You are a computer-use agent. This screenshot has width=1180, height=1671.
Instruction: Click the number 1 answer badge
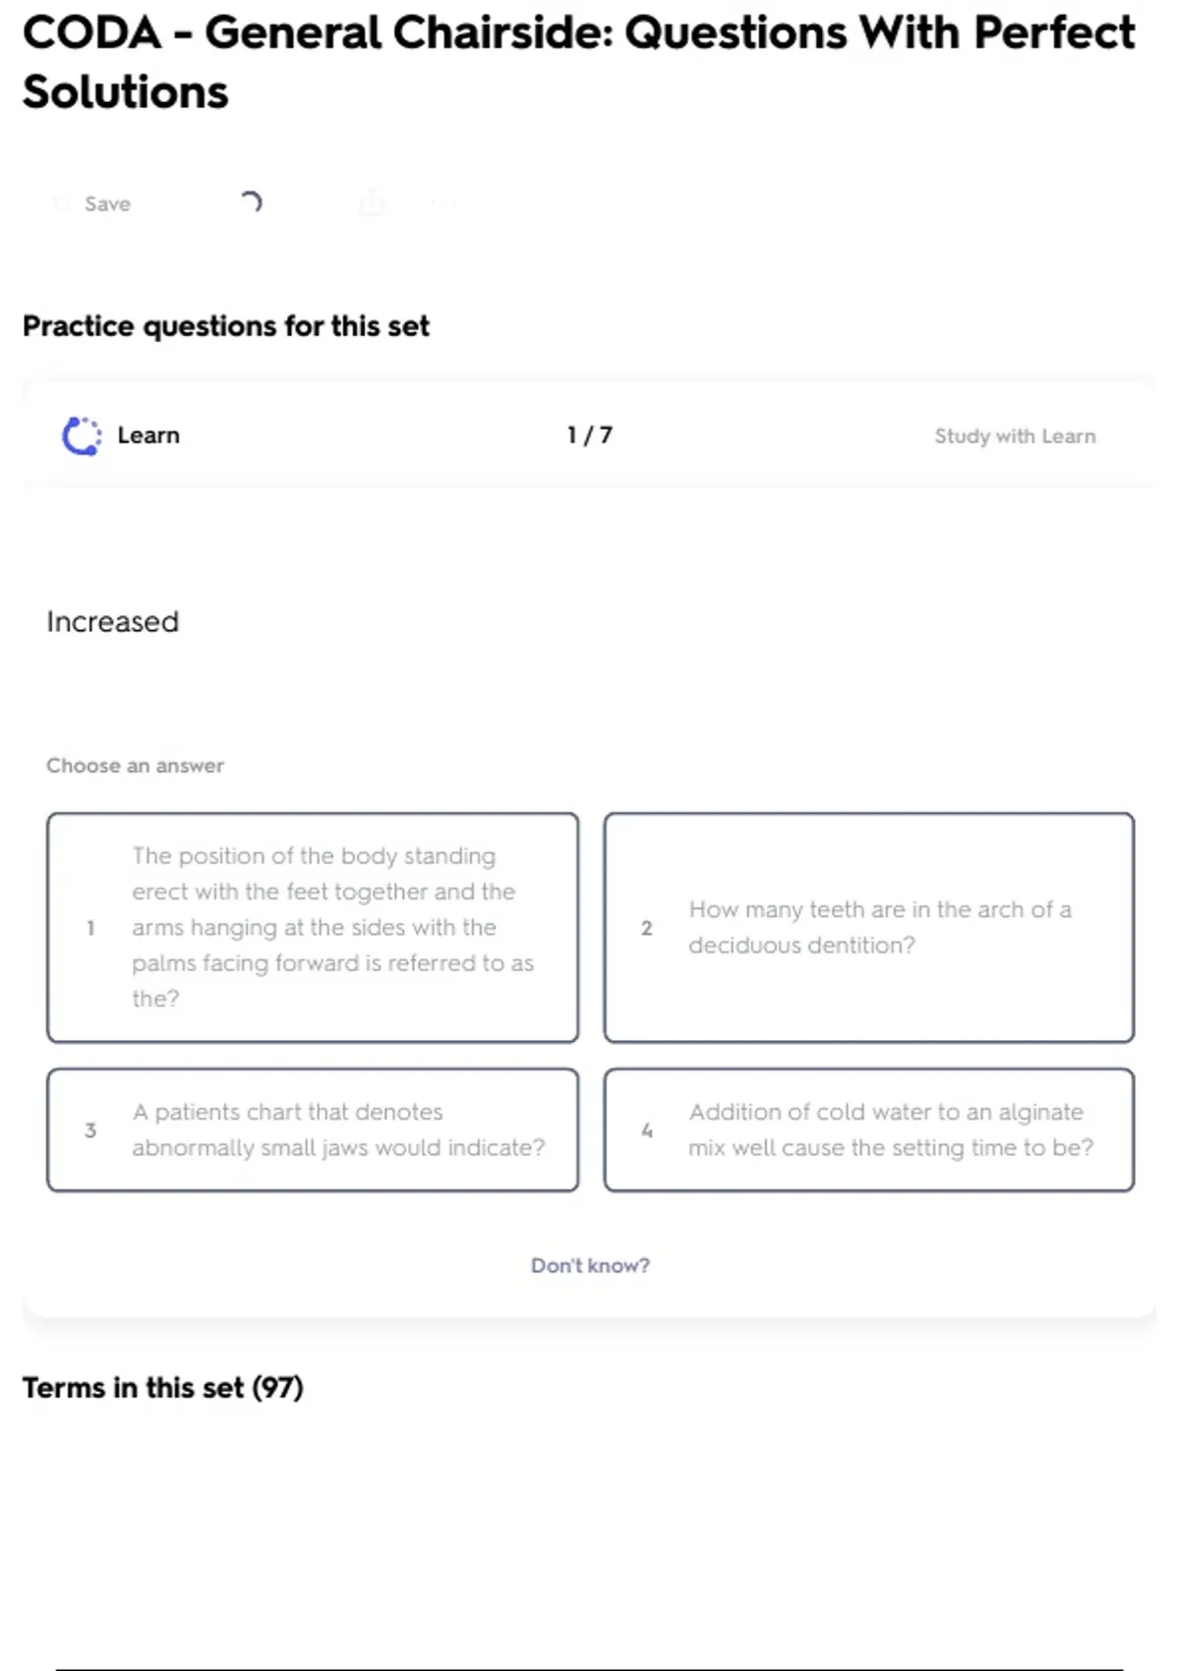pos(90,928)
